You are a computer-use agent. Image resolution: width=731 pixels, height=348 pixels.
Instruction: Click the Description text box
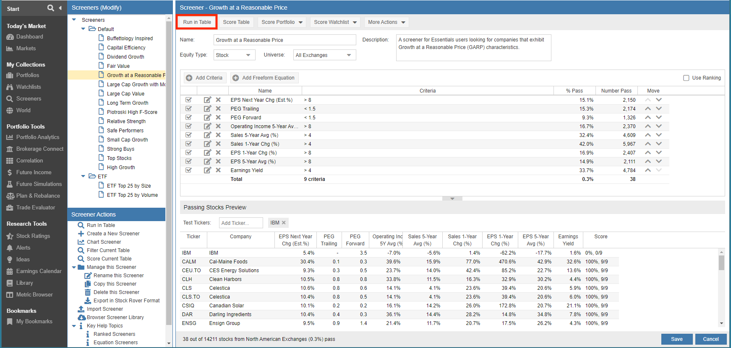[x=474, y=48]
